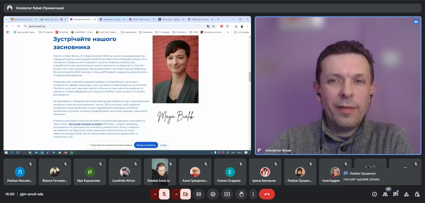
Task: Click the Maya Bialik founder photo
Action: (x=175, y=69)
